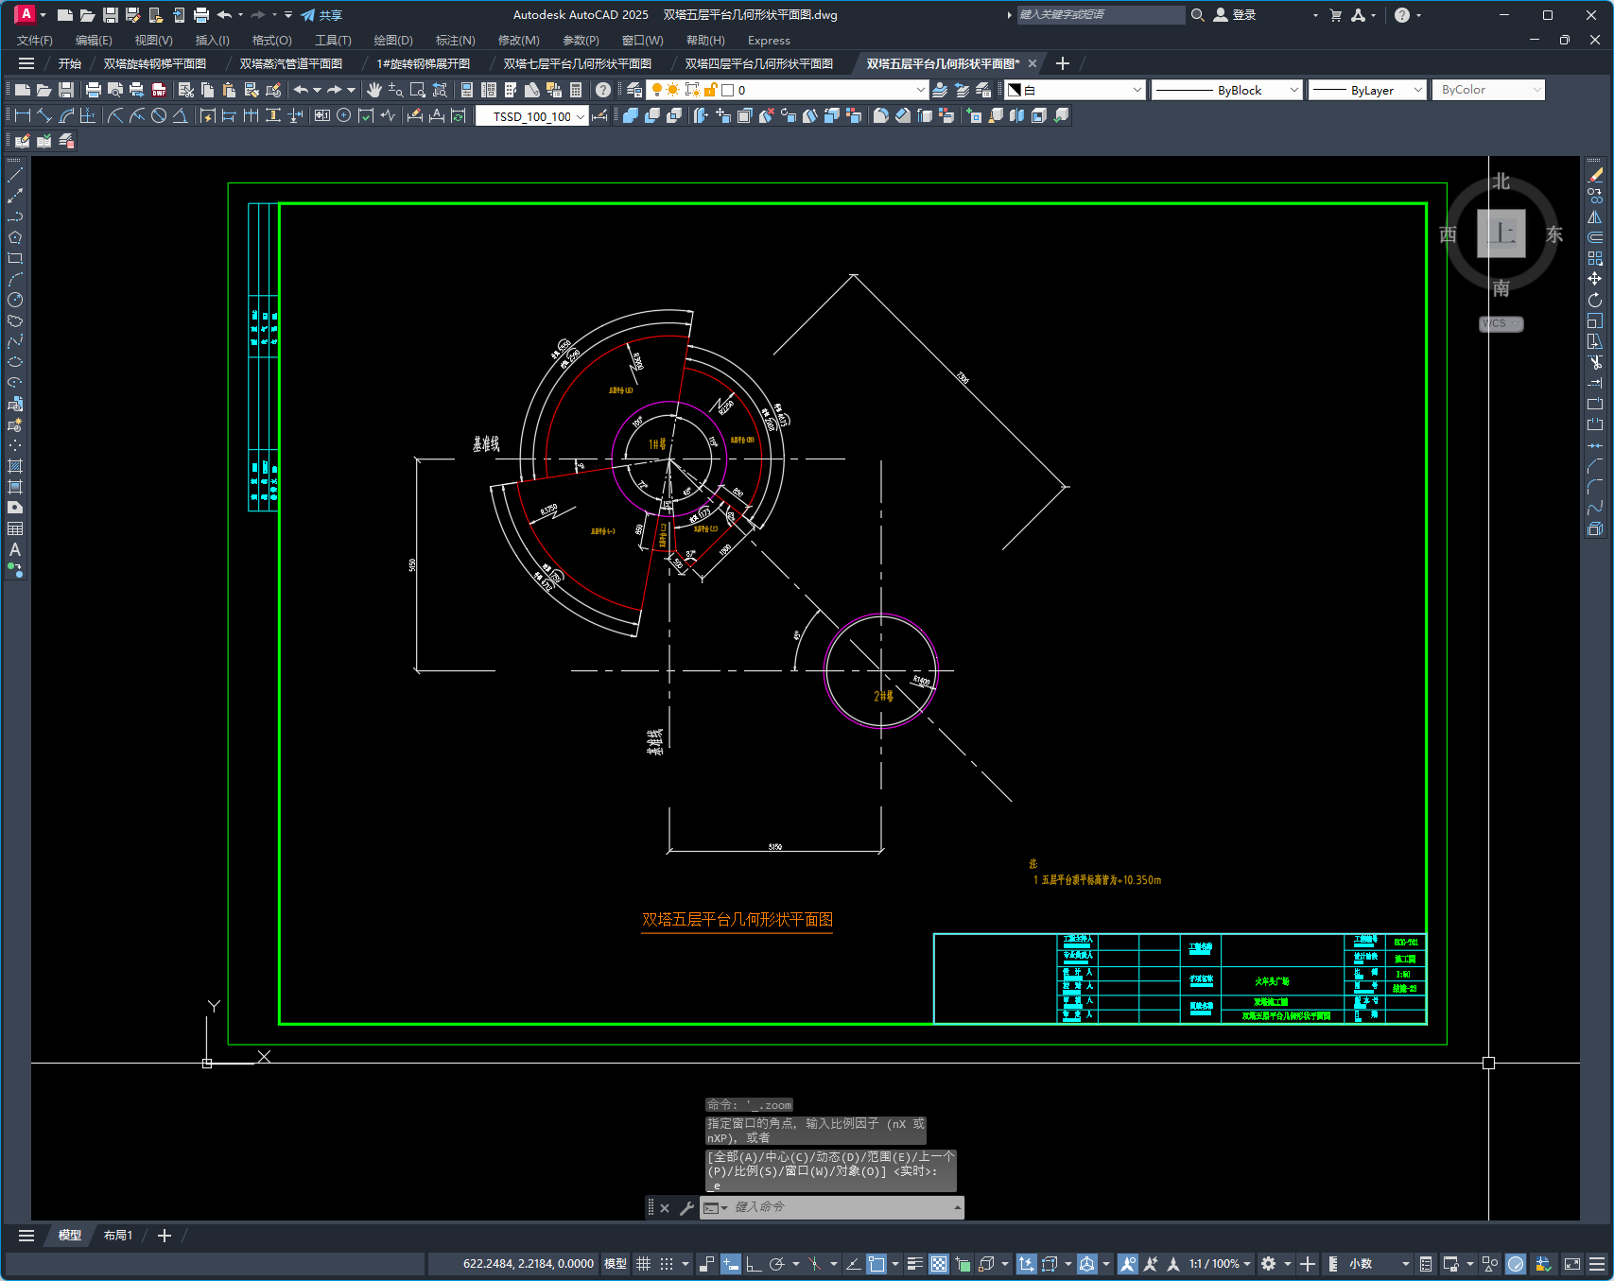Click the 模型 model space button in the status bar

point(616,1264)
